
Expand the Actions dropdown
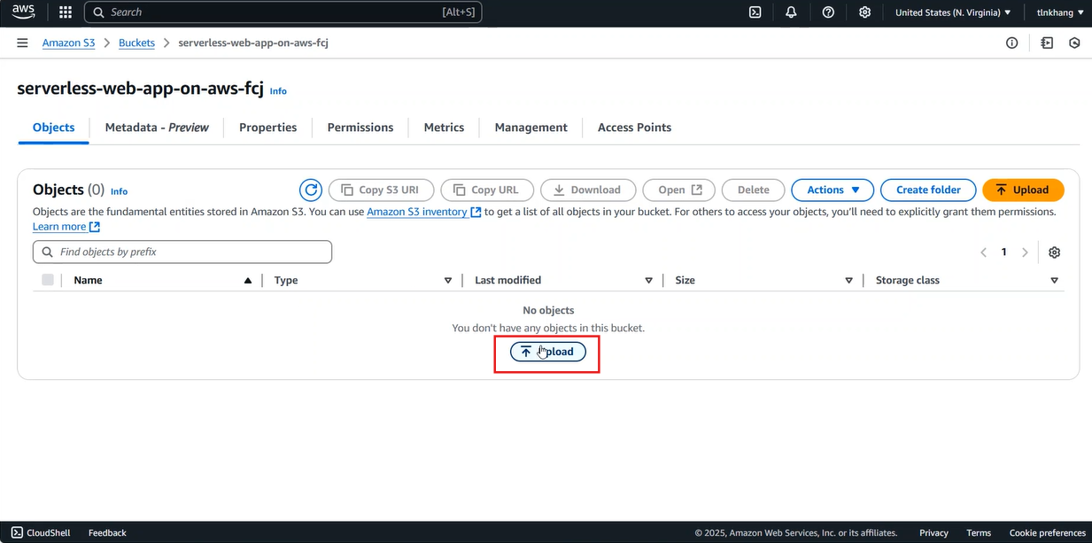point(833,190)
